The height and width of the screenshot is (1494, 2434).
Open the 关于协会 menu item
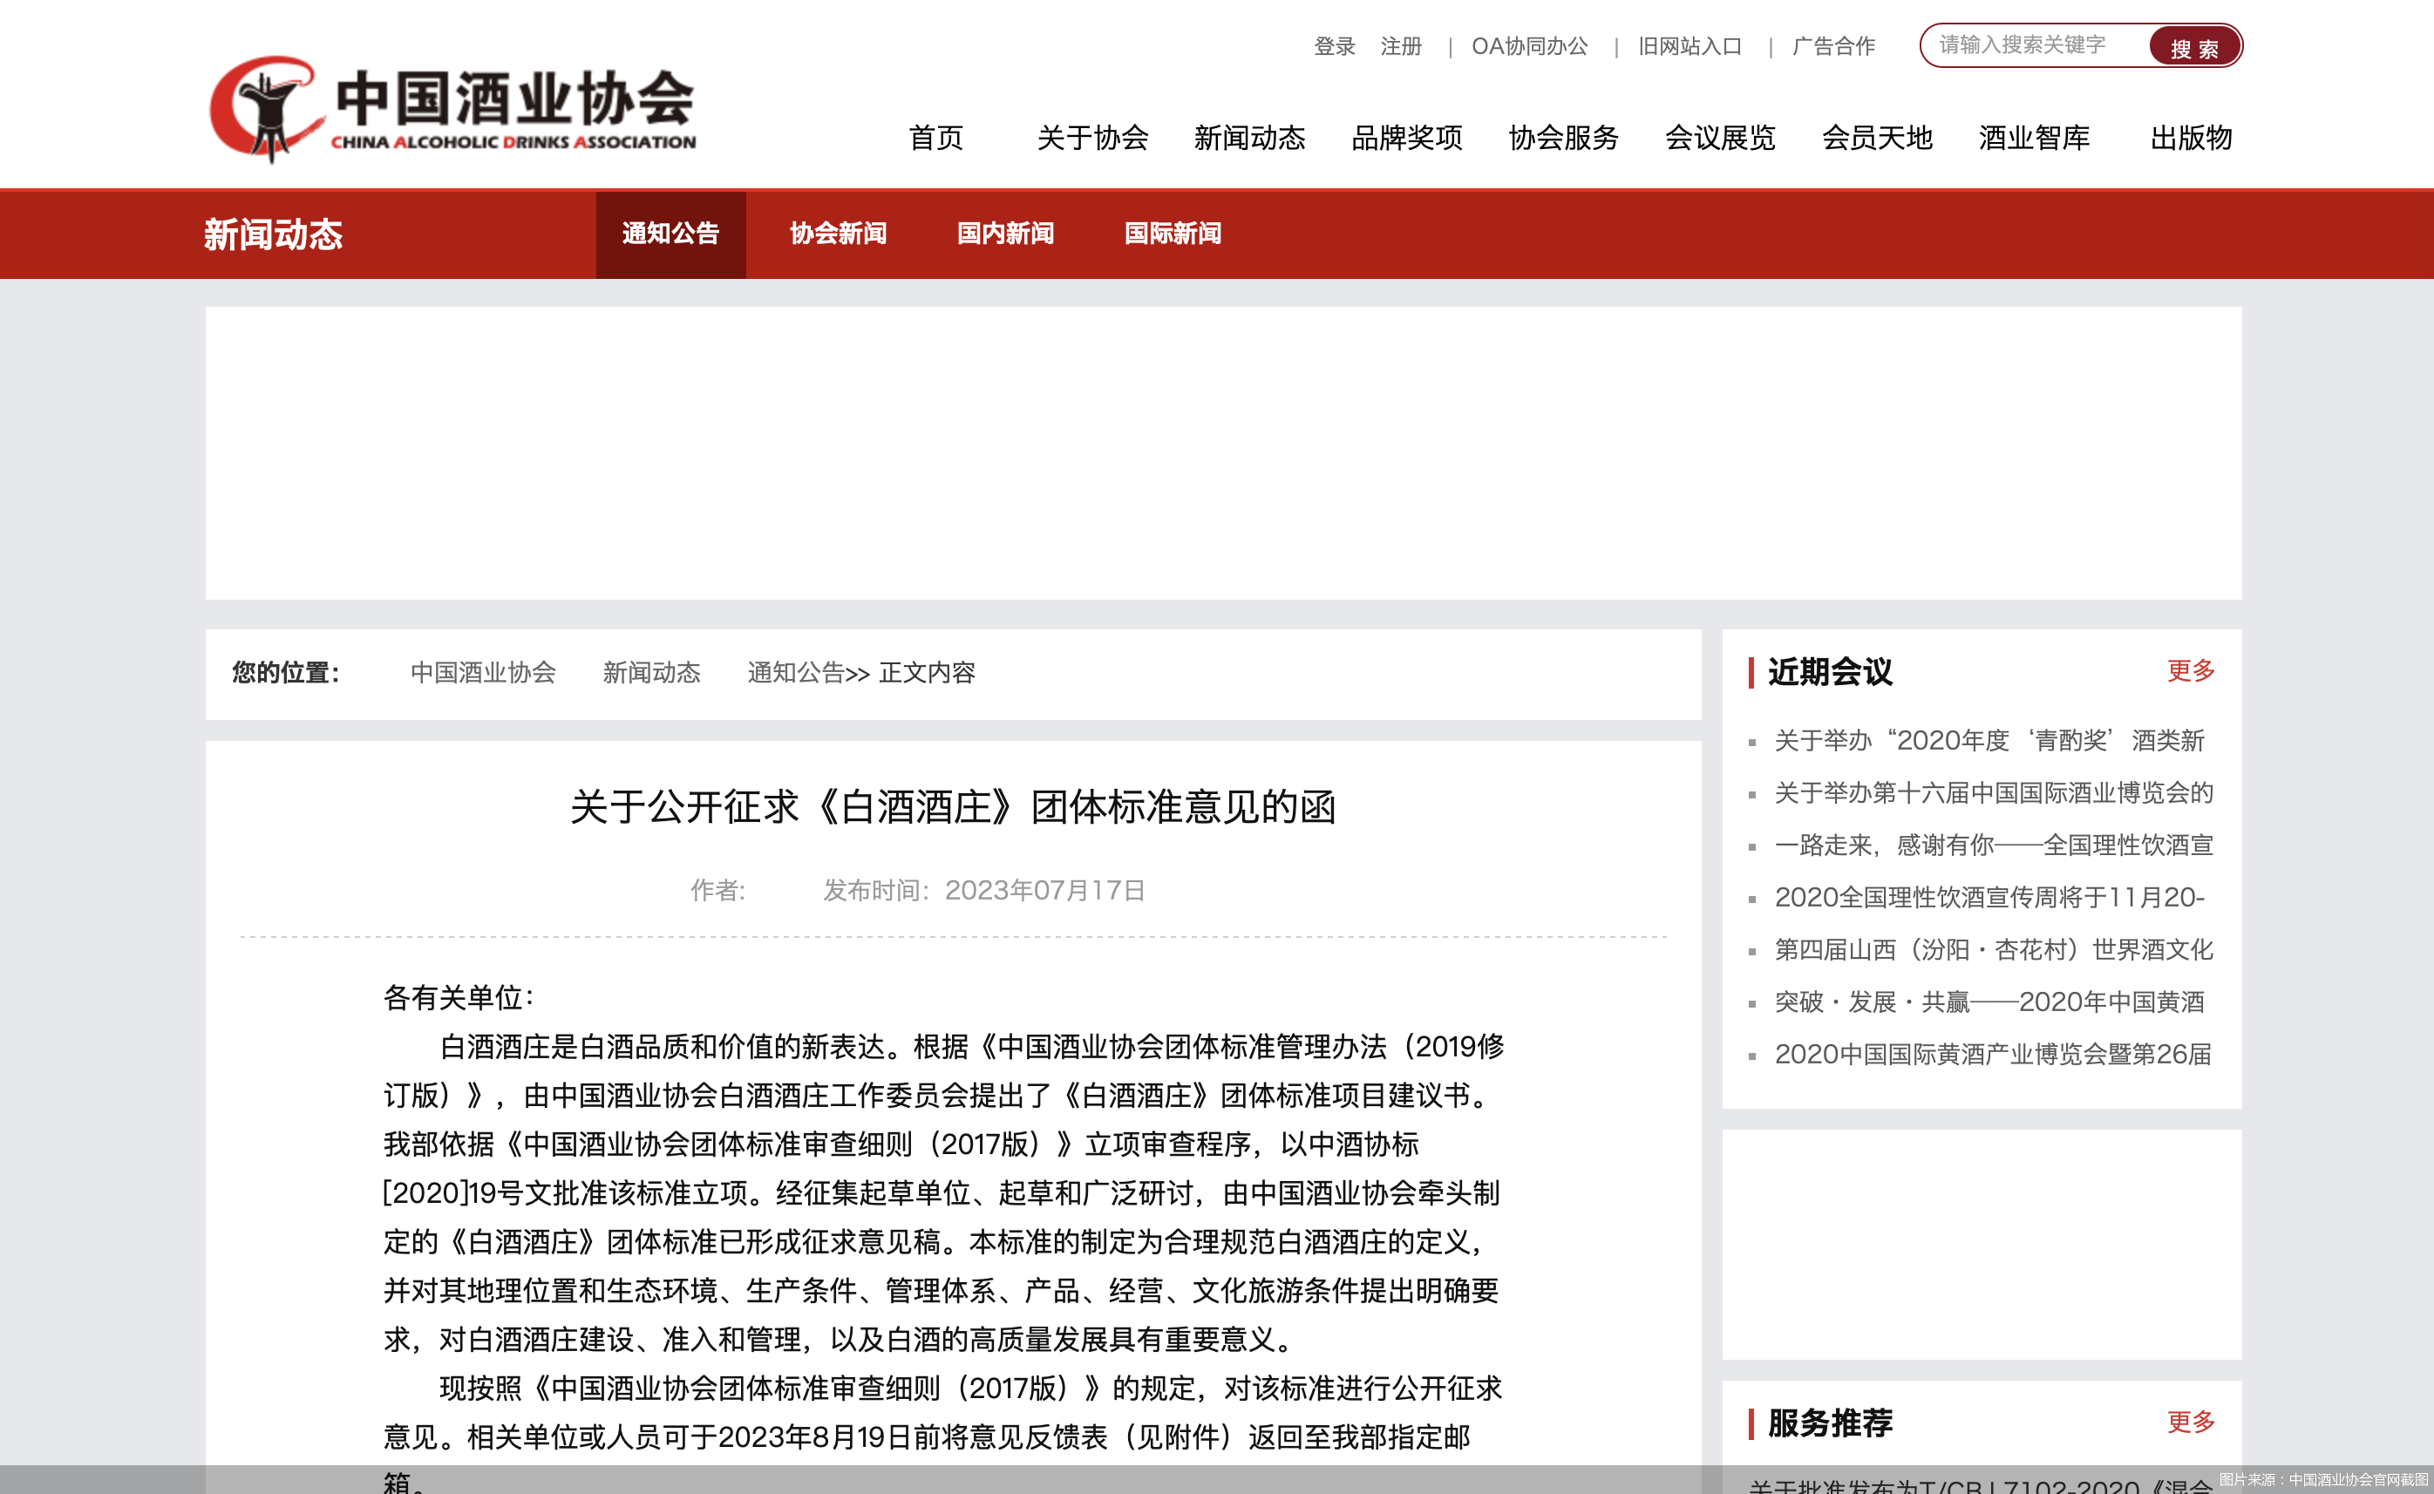[x=1093, y=139]
